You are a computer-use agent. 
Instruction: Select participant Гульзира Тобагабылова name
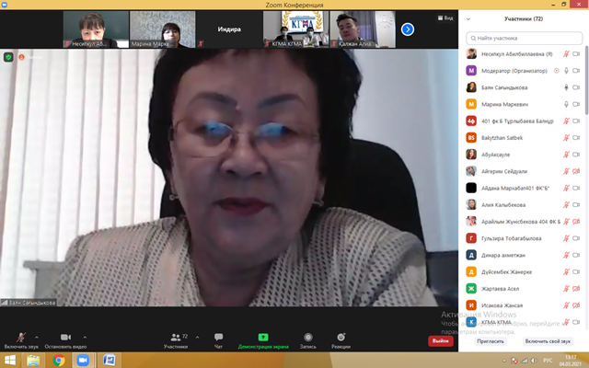click(512, 238)
